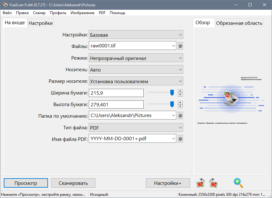
Task: Click the rotate left image icon
Action: pos(200,183)
